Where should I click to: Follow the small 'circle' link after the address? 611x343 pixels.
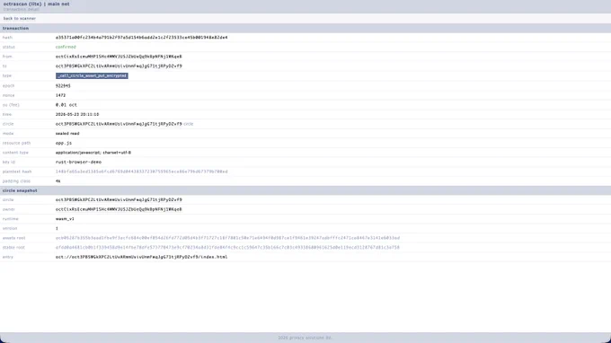[188, 124]
